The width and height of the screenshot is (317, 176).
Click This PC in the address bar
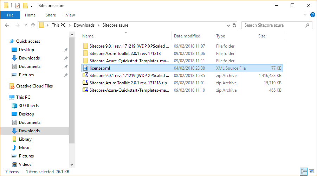[59, 25]
